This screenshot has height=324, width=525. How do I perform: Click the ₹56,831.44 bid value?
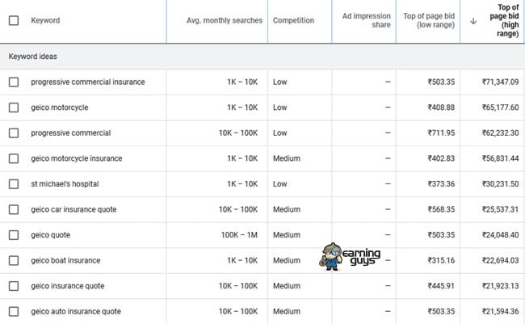click(x=500, y=158)
